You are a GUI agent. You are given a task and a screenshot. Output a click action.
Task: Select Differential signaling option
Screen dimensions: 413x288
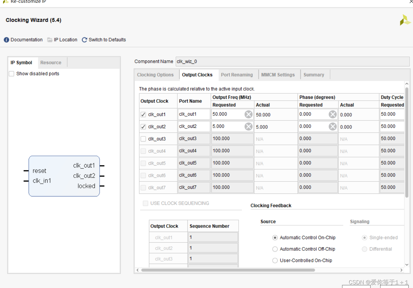tap(364, 249)
